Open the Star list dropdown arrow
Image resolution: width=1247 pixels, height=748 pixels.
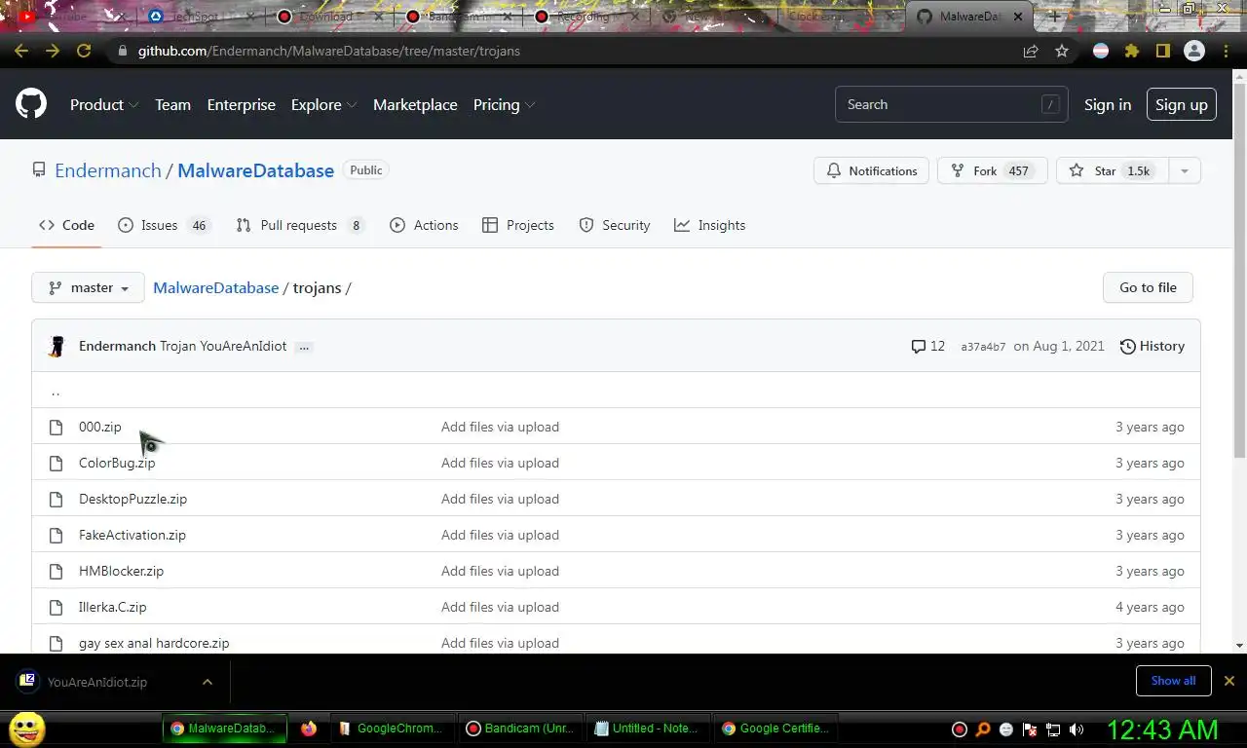pyautogui.click(x=1185, y=170)
